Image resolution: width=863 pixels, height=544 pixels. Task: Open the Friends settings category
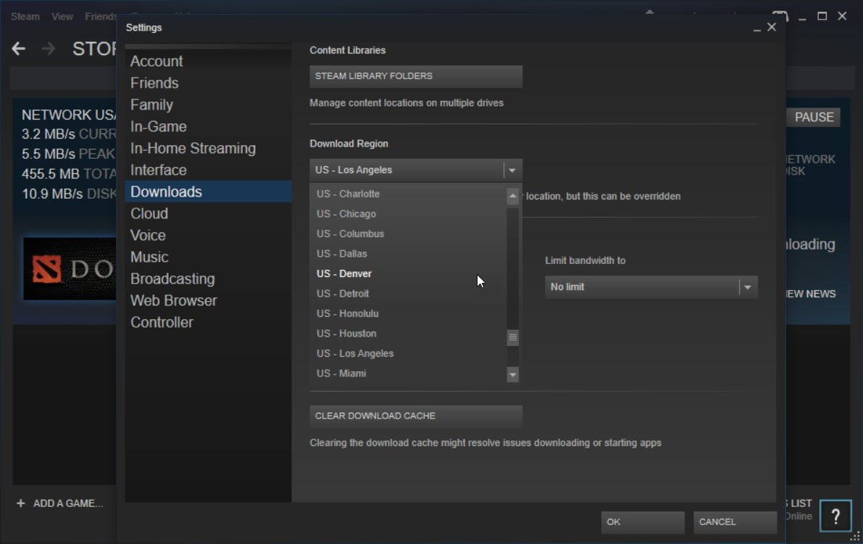click(x=208, y=83)
